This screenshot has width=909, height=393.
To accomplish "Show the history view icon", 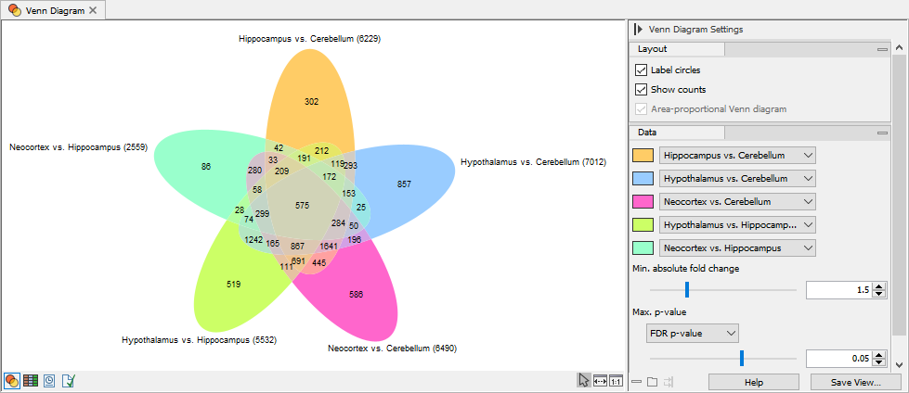I will tap(49, 381).
